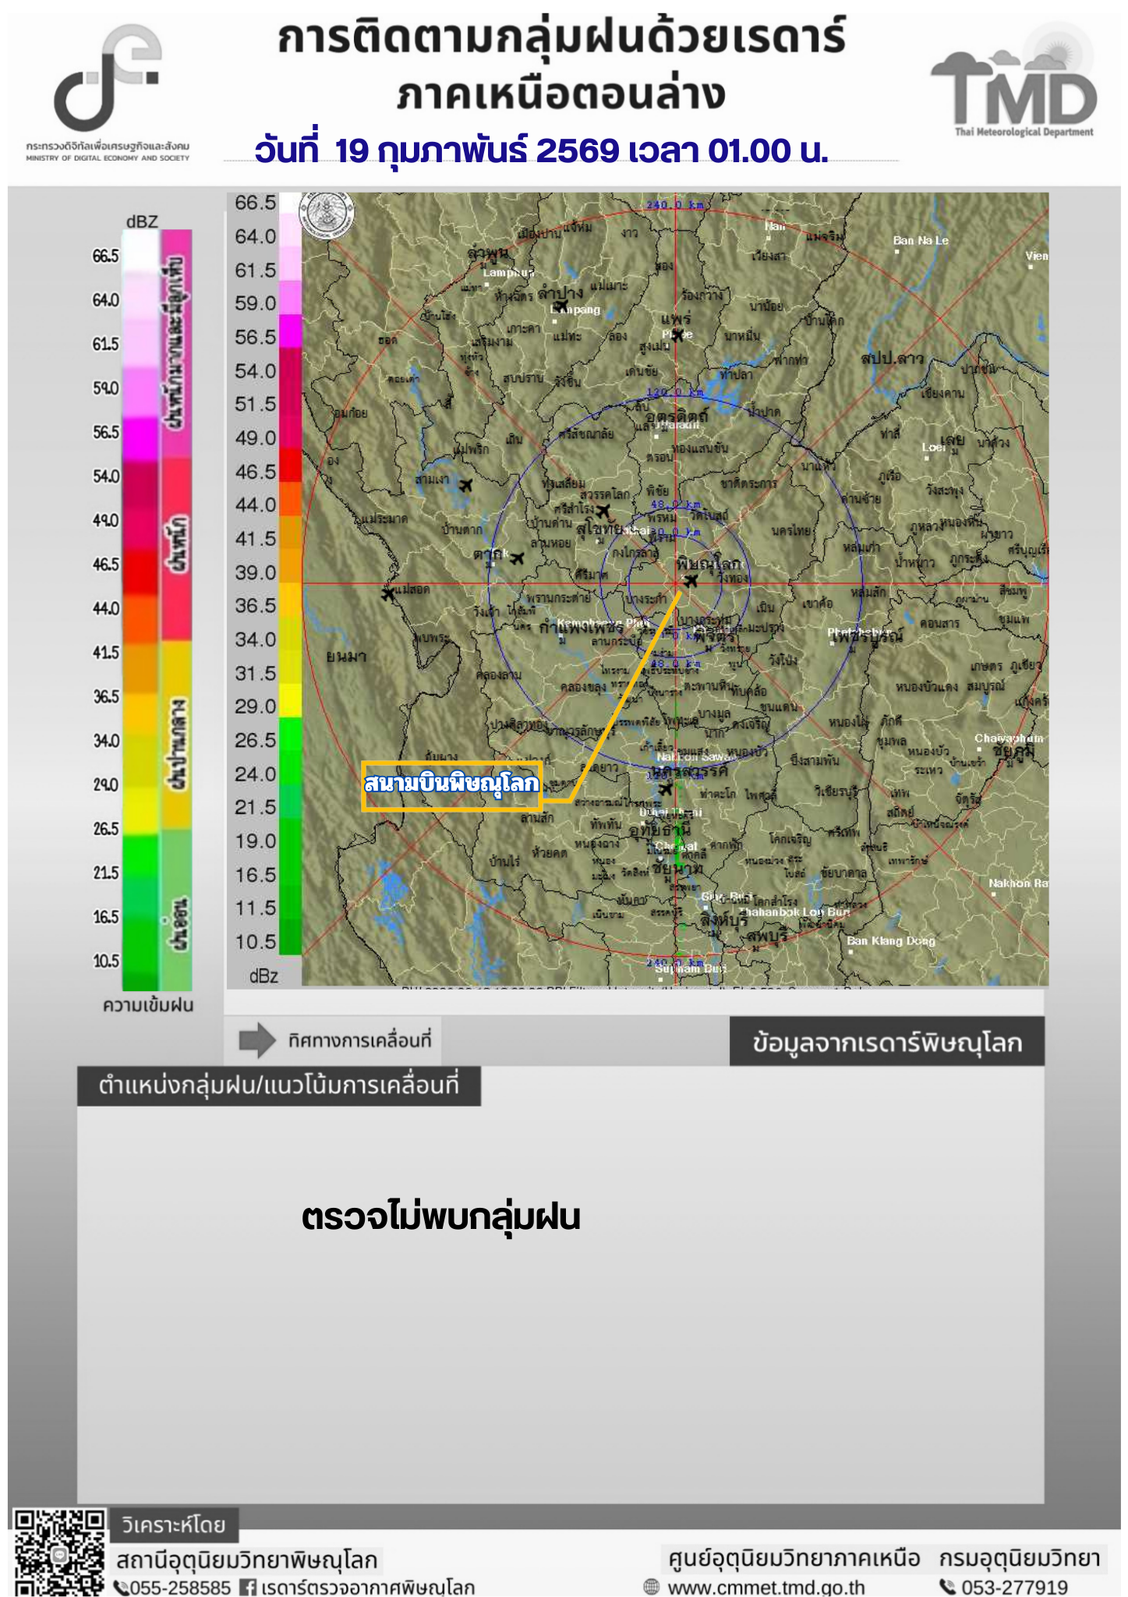
Task: Click the Lampang airport airplane icon
Action: pyautogui.click(x=561, y=306)
